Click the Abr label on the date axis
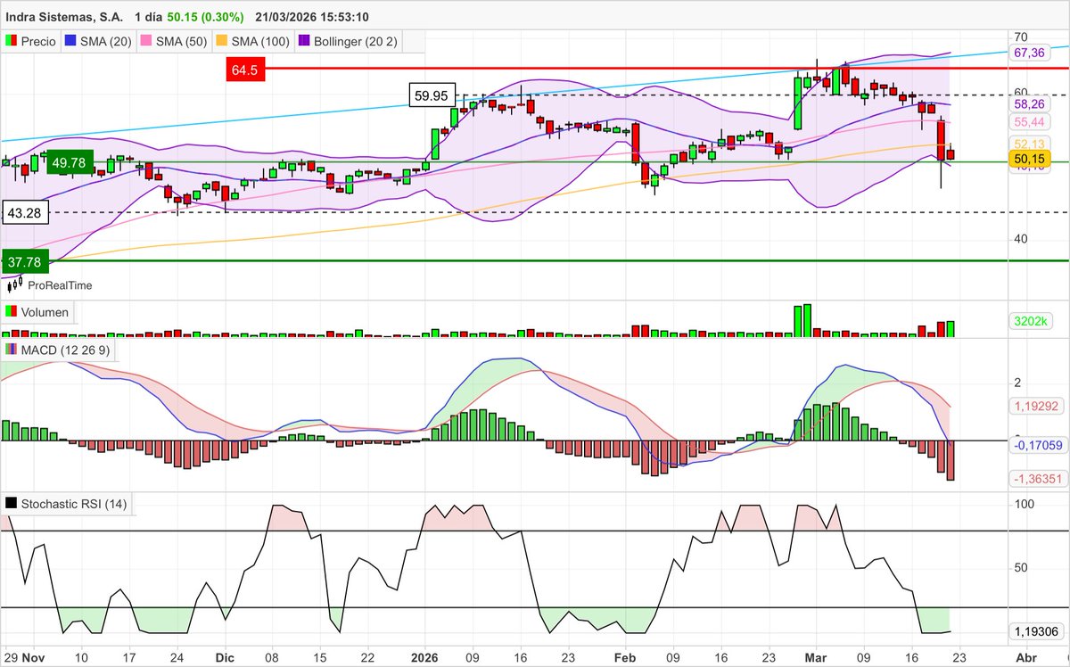Screen dimensions: 1070x667 click(x=1025, y=657)
